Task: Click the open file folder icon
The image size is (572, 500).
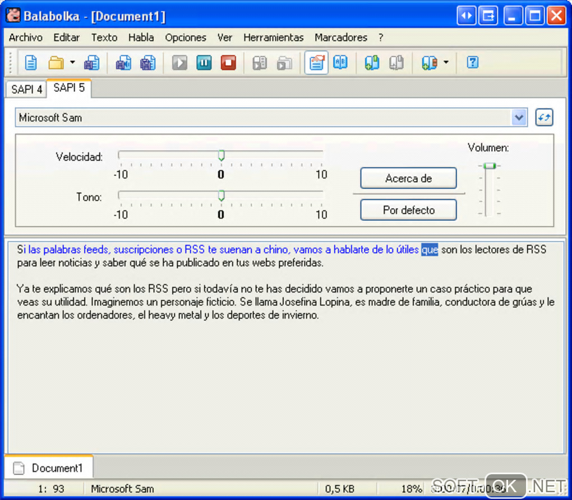Action: point(56,63)
